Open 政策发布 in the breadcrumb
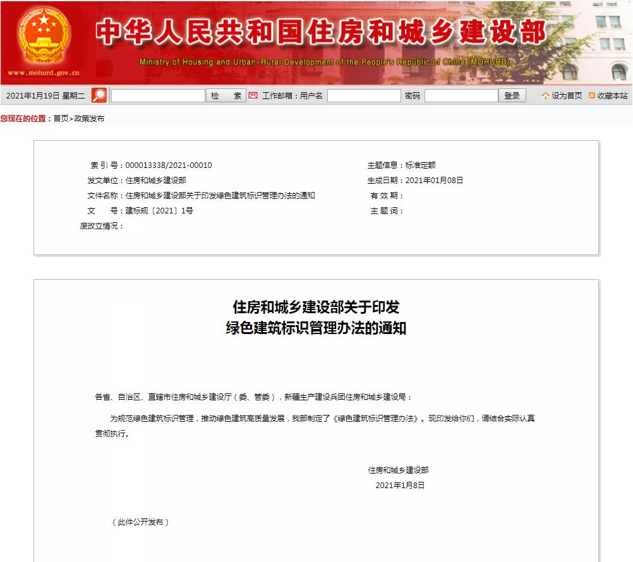 pos(89,119)
